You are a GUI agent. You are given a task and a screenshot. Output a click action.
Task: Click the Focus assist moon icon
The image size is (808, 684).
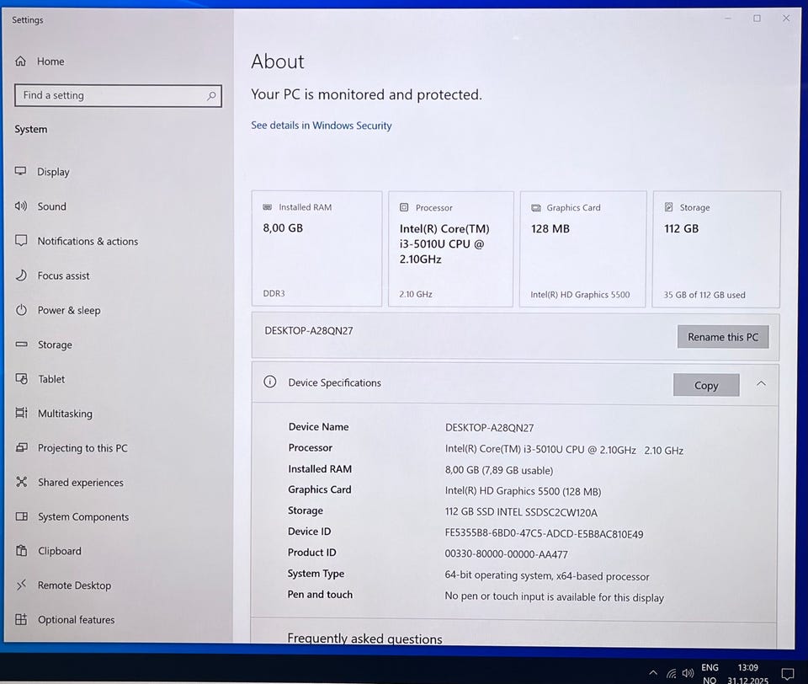coord(21,275)
